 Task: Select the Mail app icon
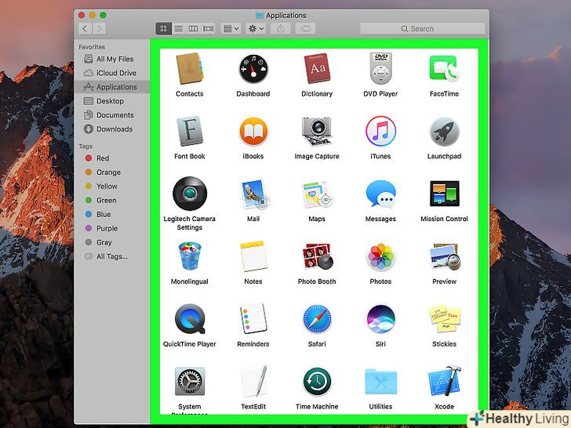coord(254,194)
